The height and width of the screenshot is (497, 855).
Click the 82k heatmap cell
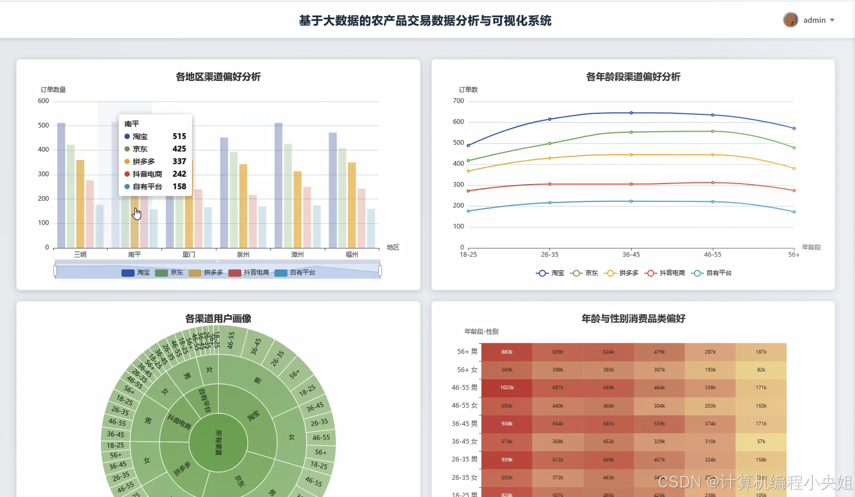point(761,370)
